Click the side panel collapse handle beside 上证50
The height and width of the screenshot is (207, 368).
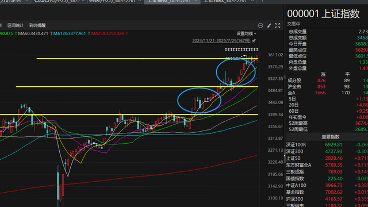point(285,156)
